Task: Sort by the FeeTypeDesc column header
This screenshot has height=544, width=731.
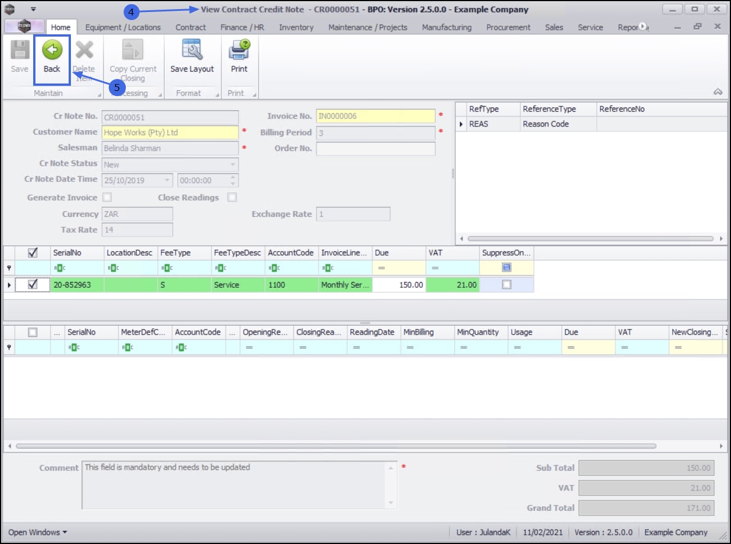Action: (x=237, y=252)
